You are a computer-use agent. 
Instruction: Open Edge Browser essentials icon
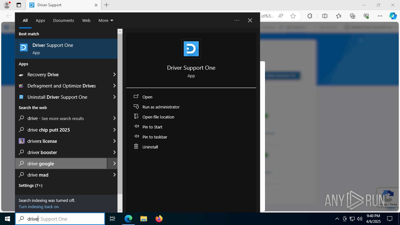click(x=366, y=16)
